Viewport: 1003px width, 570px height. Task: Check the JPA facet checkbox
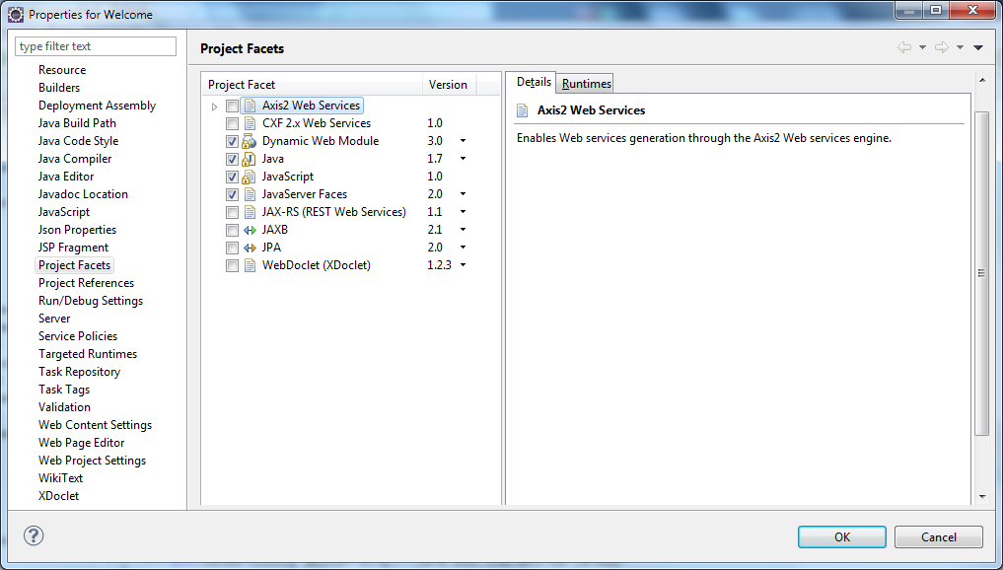pos(232,248)
